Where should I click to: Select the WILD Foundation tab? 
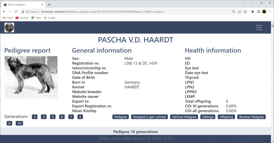24,5
